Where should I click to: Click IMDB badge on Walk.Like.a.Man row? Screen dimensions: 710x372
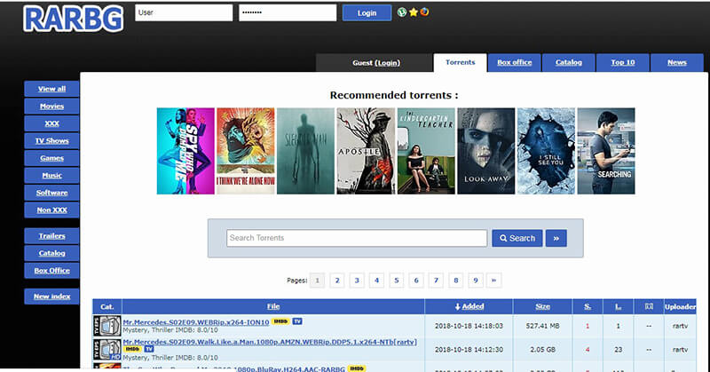132,349
